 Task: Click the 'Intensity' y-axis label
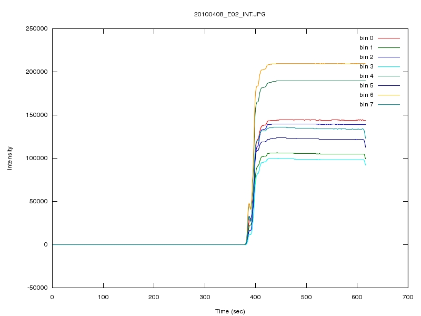pyautogui.click(x=9, y=158)
